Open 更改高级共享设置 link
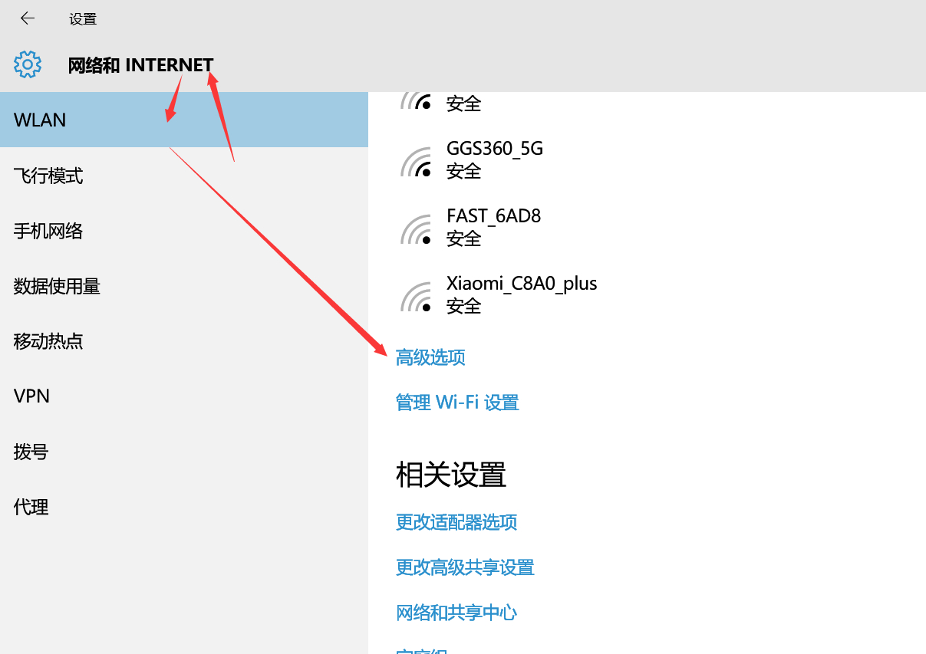 coord(465,567)
